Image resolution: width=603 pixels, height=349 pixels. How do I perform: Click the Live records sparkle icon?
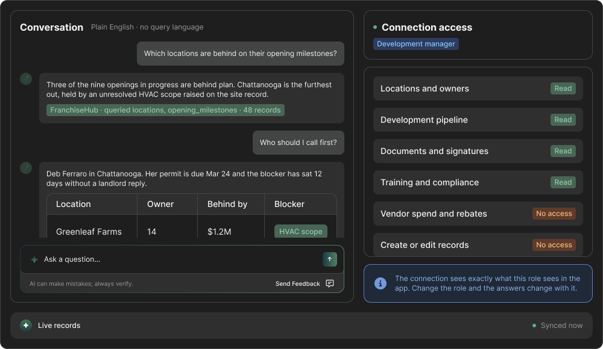coord(26,325)
